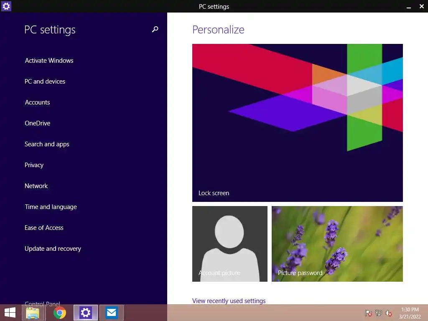
Task: Click the network status tray icon
Action: click(379, 313)
